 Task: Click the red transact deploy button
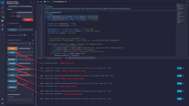click(x=28, y=20)
